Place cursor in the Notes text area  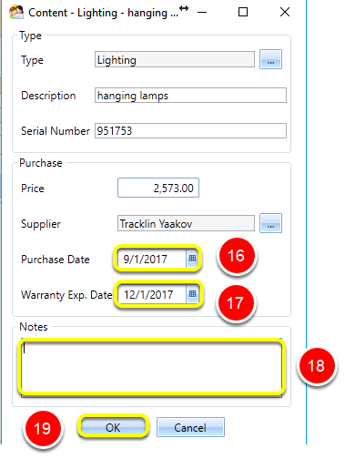pos(151,367)
